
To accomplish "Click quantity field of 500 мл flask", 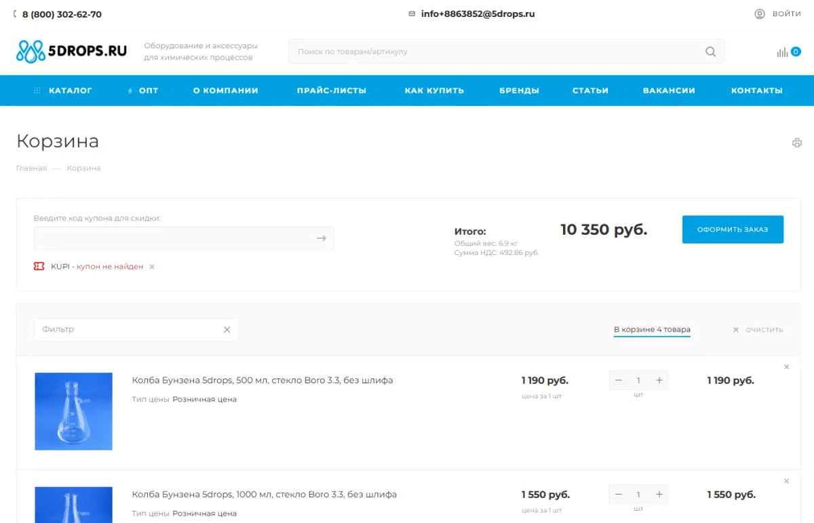I will click(638, 381).
